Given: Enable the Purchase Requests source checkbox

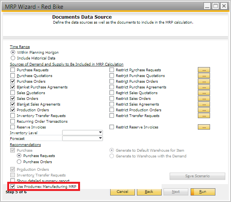Looking at the screenshot, I should coord(13,70).
